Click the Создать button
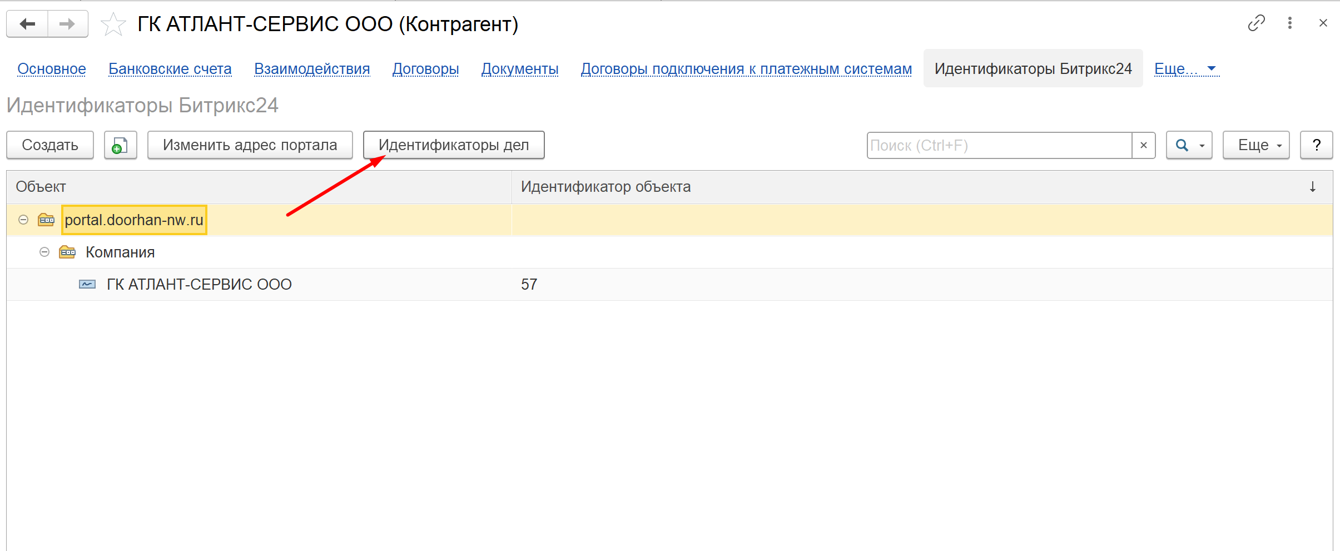This screenshot has width=1340, height=551. [50, 145]
